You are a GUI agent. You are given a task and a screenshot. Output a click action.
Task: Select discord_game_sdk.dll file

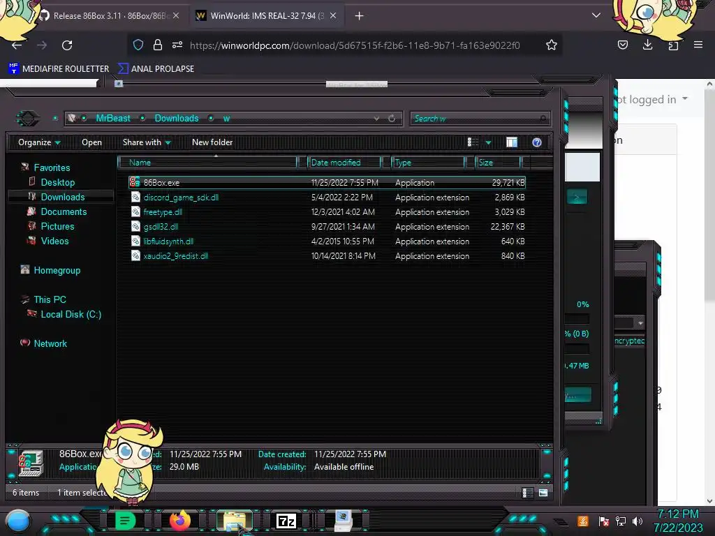click(x=327, y=198)
